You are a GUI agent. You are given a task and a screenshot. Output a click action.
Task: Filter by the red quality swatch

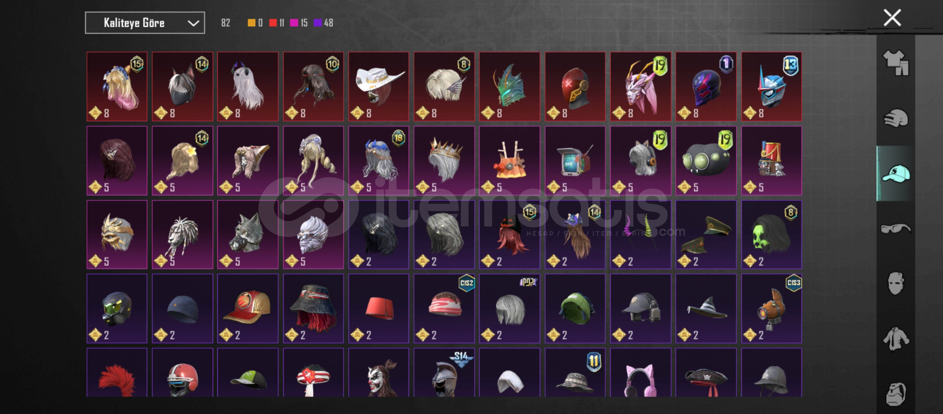[273, 23]
